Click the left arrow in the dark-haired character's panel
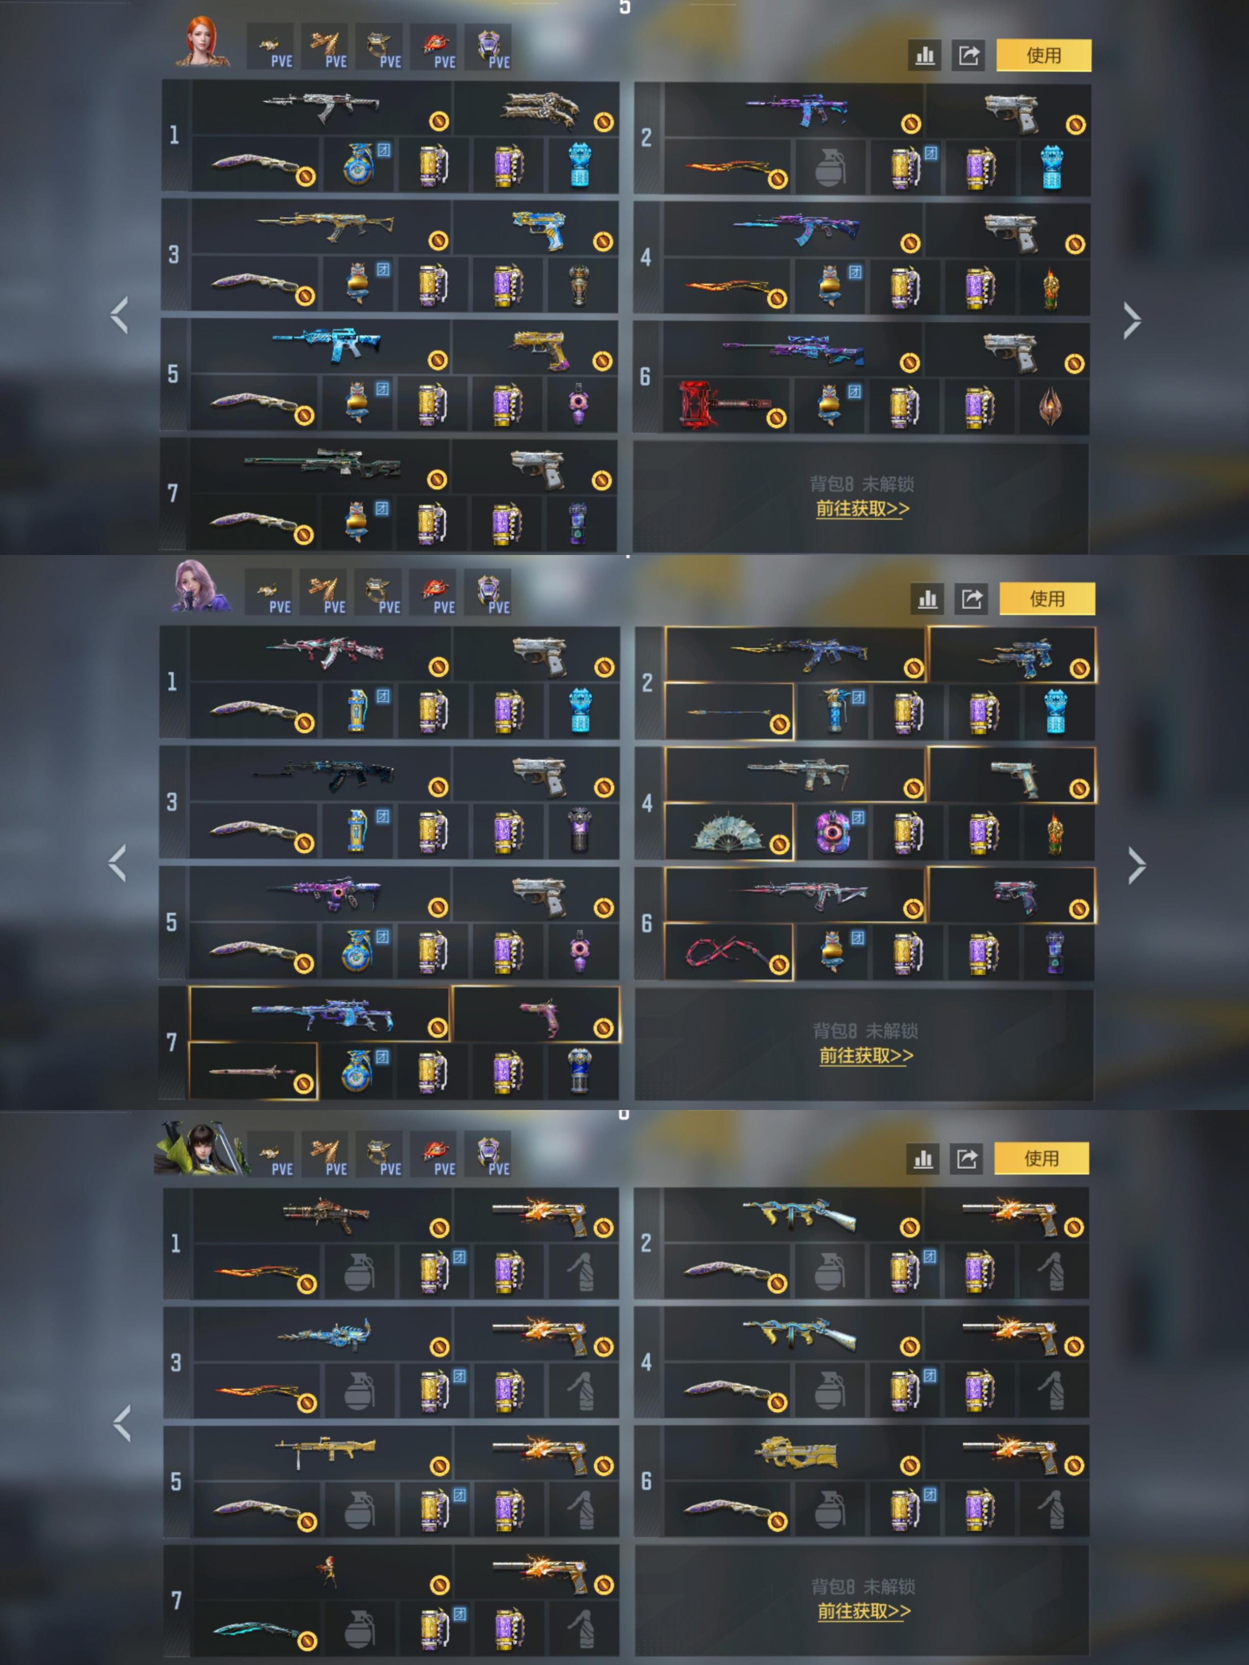The width and height of the screenshot is (1249, 1665). coord(122,1423)
